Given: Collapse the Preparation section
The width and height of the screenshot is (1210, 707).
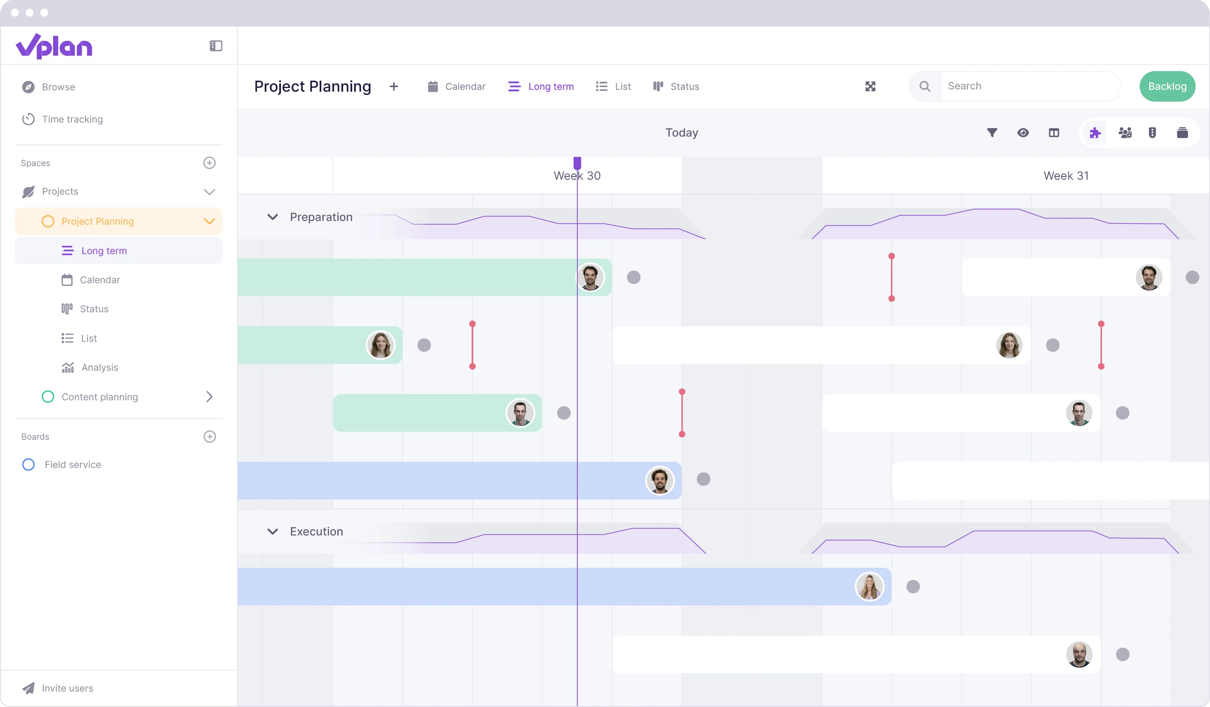Looking at the screenshot, I should click(x=273, y=217).
